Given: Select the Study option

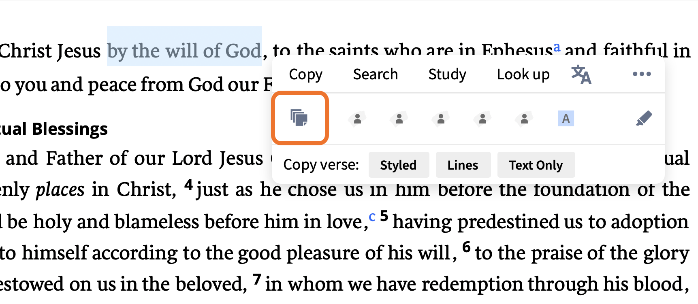Looking at the screenshot, I should [x=447, y=74].
